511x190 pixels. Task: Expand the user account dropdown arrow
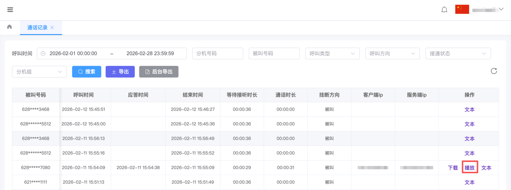click(501, 9)
